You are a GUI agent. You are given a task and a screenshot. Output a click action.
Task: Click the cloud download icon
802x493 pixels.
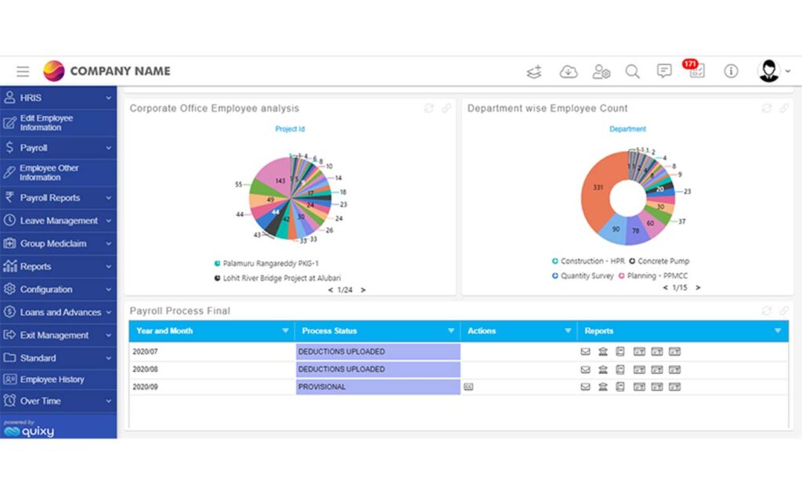[568, 71]
